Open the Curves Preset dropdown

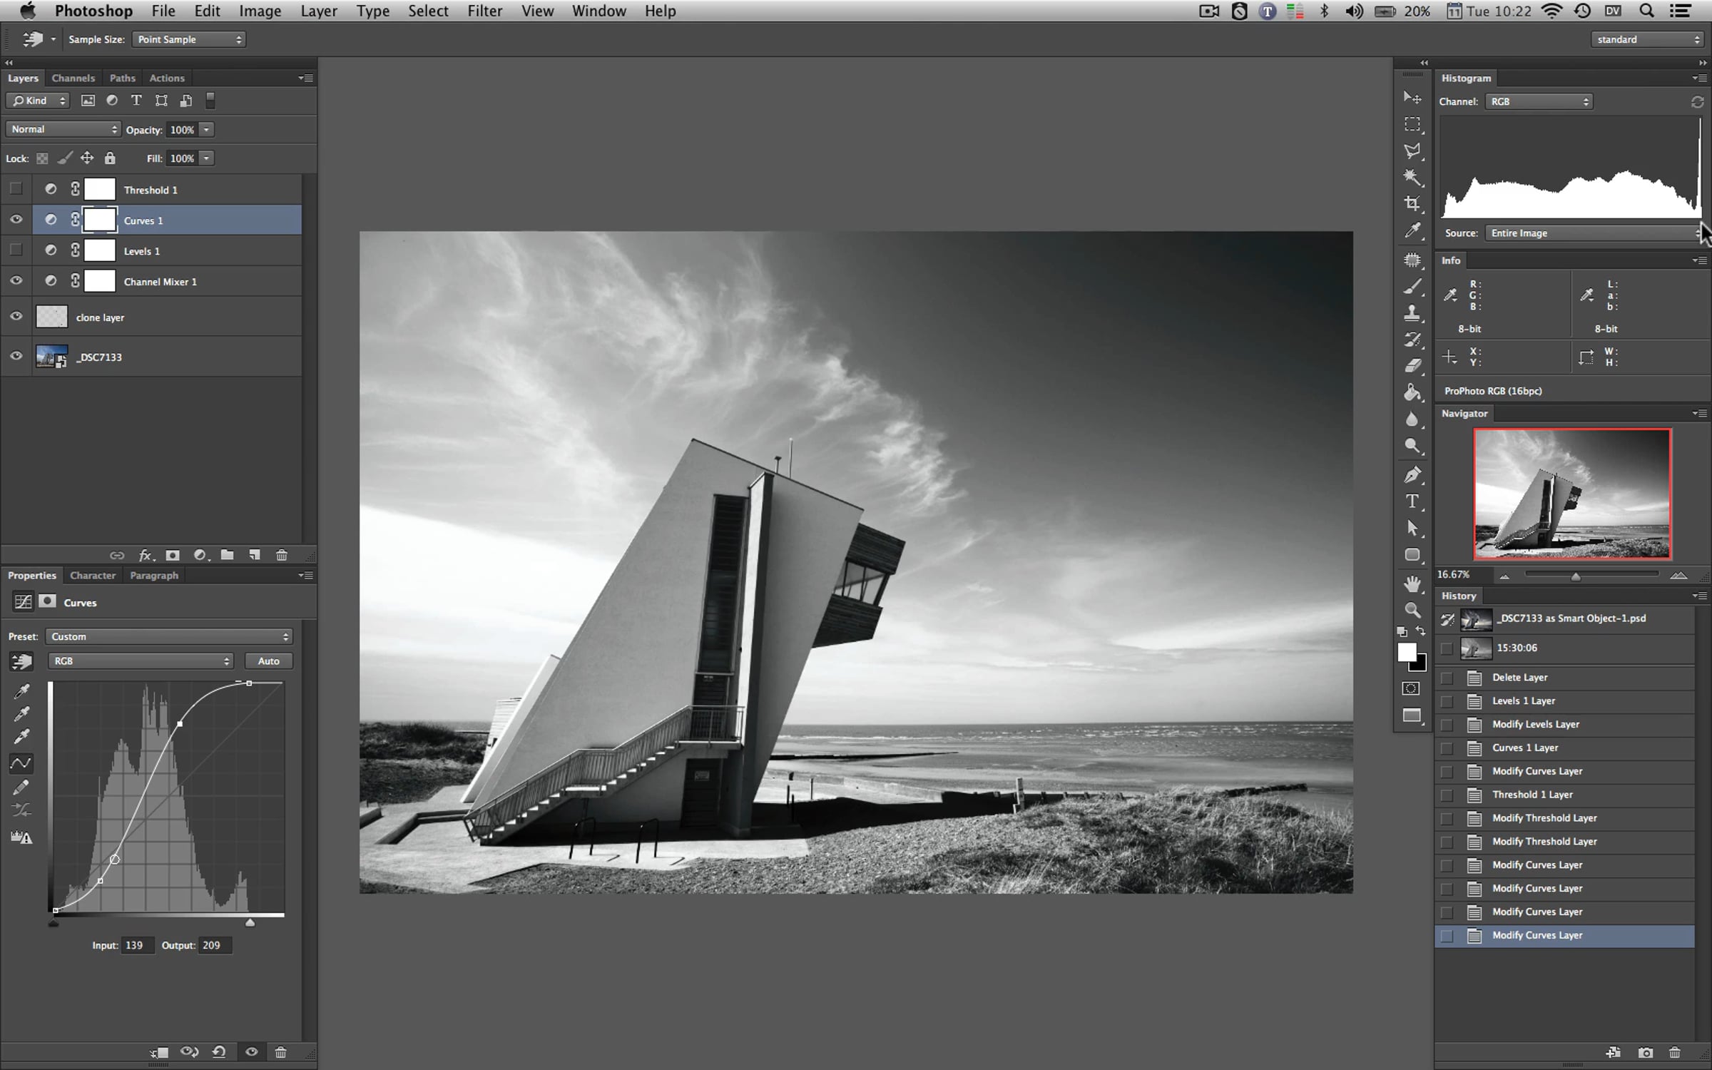[x=169, y=636]
